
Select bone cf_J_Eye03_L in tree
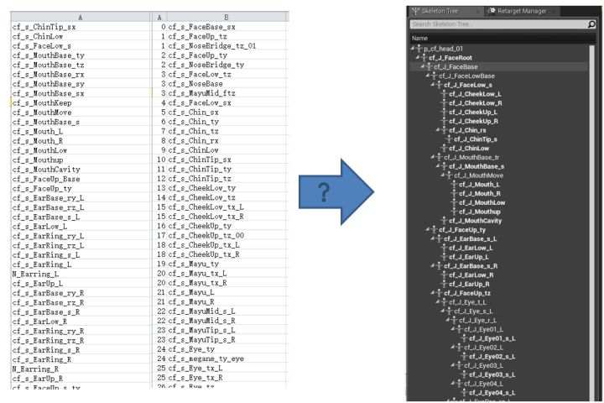(x=483, y=365)
